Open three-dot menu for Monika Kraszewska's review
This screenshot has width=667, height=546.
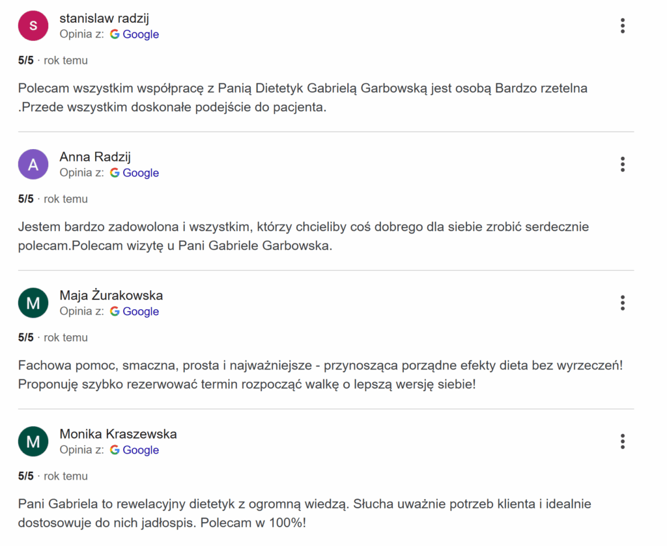click(x=623, y=442)
